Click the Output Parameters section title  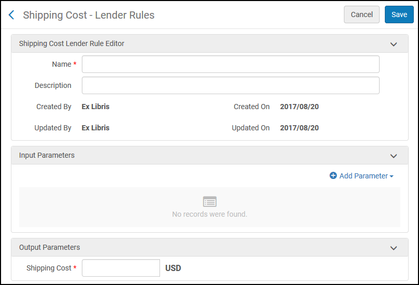(49, 247)
